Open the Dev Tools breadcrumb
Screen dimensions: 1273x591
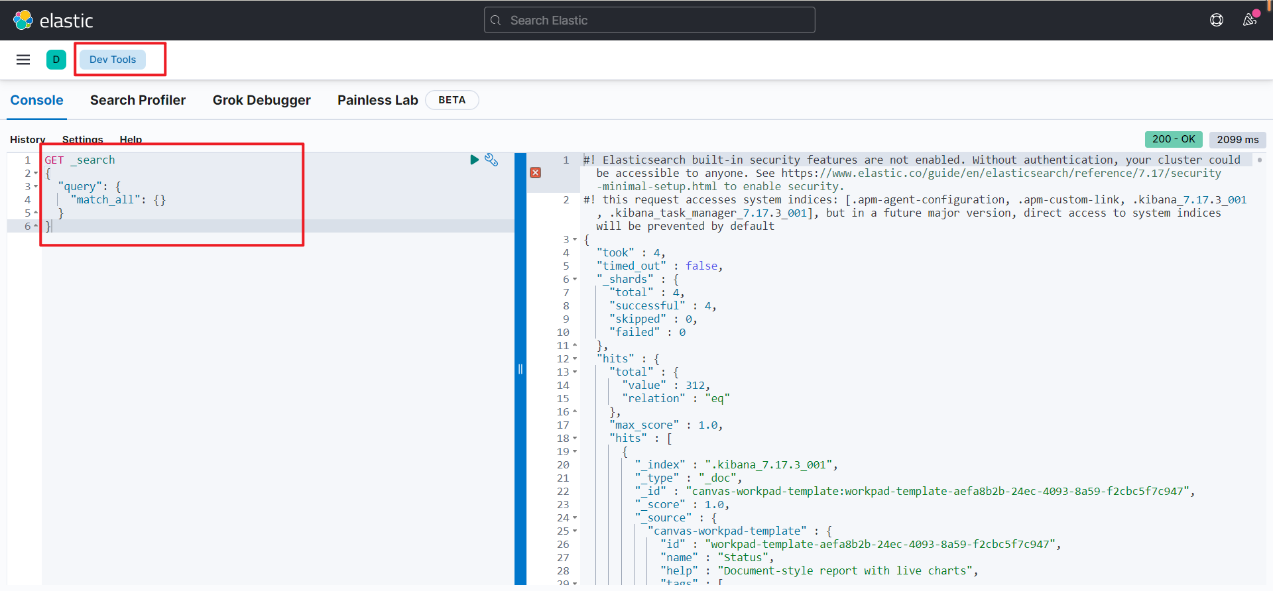113,60
